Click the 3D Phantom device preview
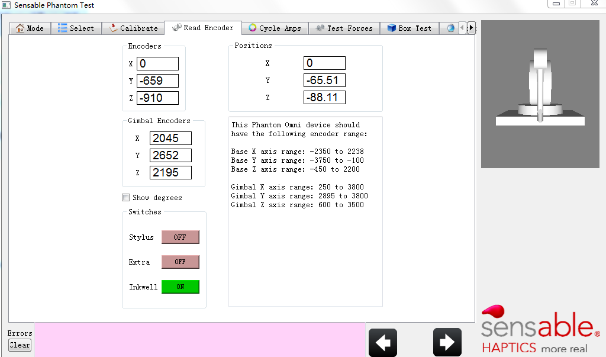606x357 pixels. [540, 94]
